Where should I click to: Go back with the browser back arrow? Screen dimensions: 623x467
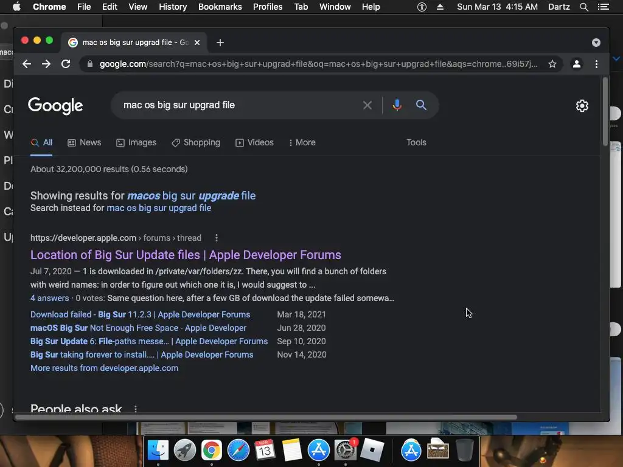27,64
